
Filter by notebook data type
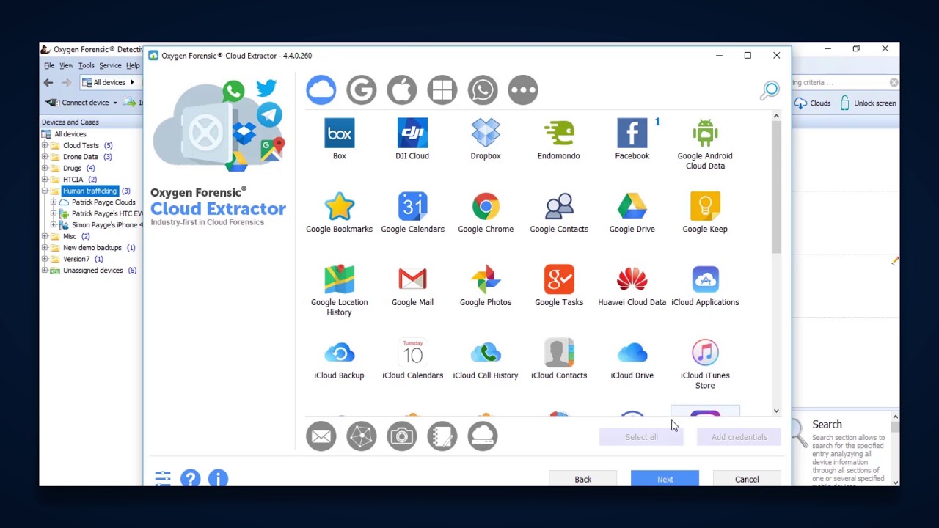point(442,436)
